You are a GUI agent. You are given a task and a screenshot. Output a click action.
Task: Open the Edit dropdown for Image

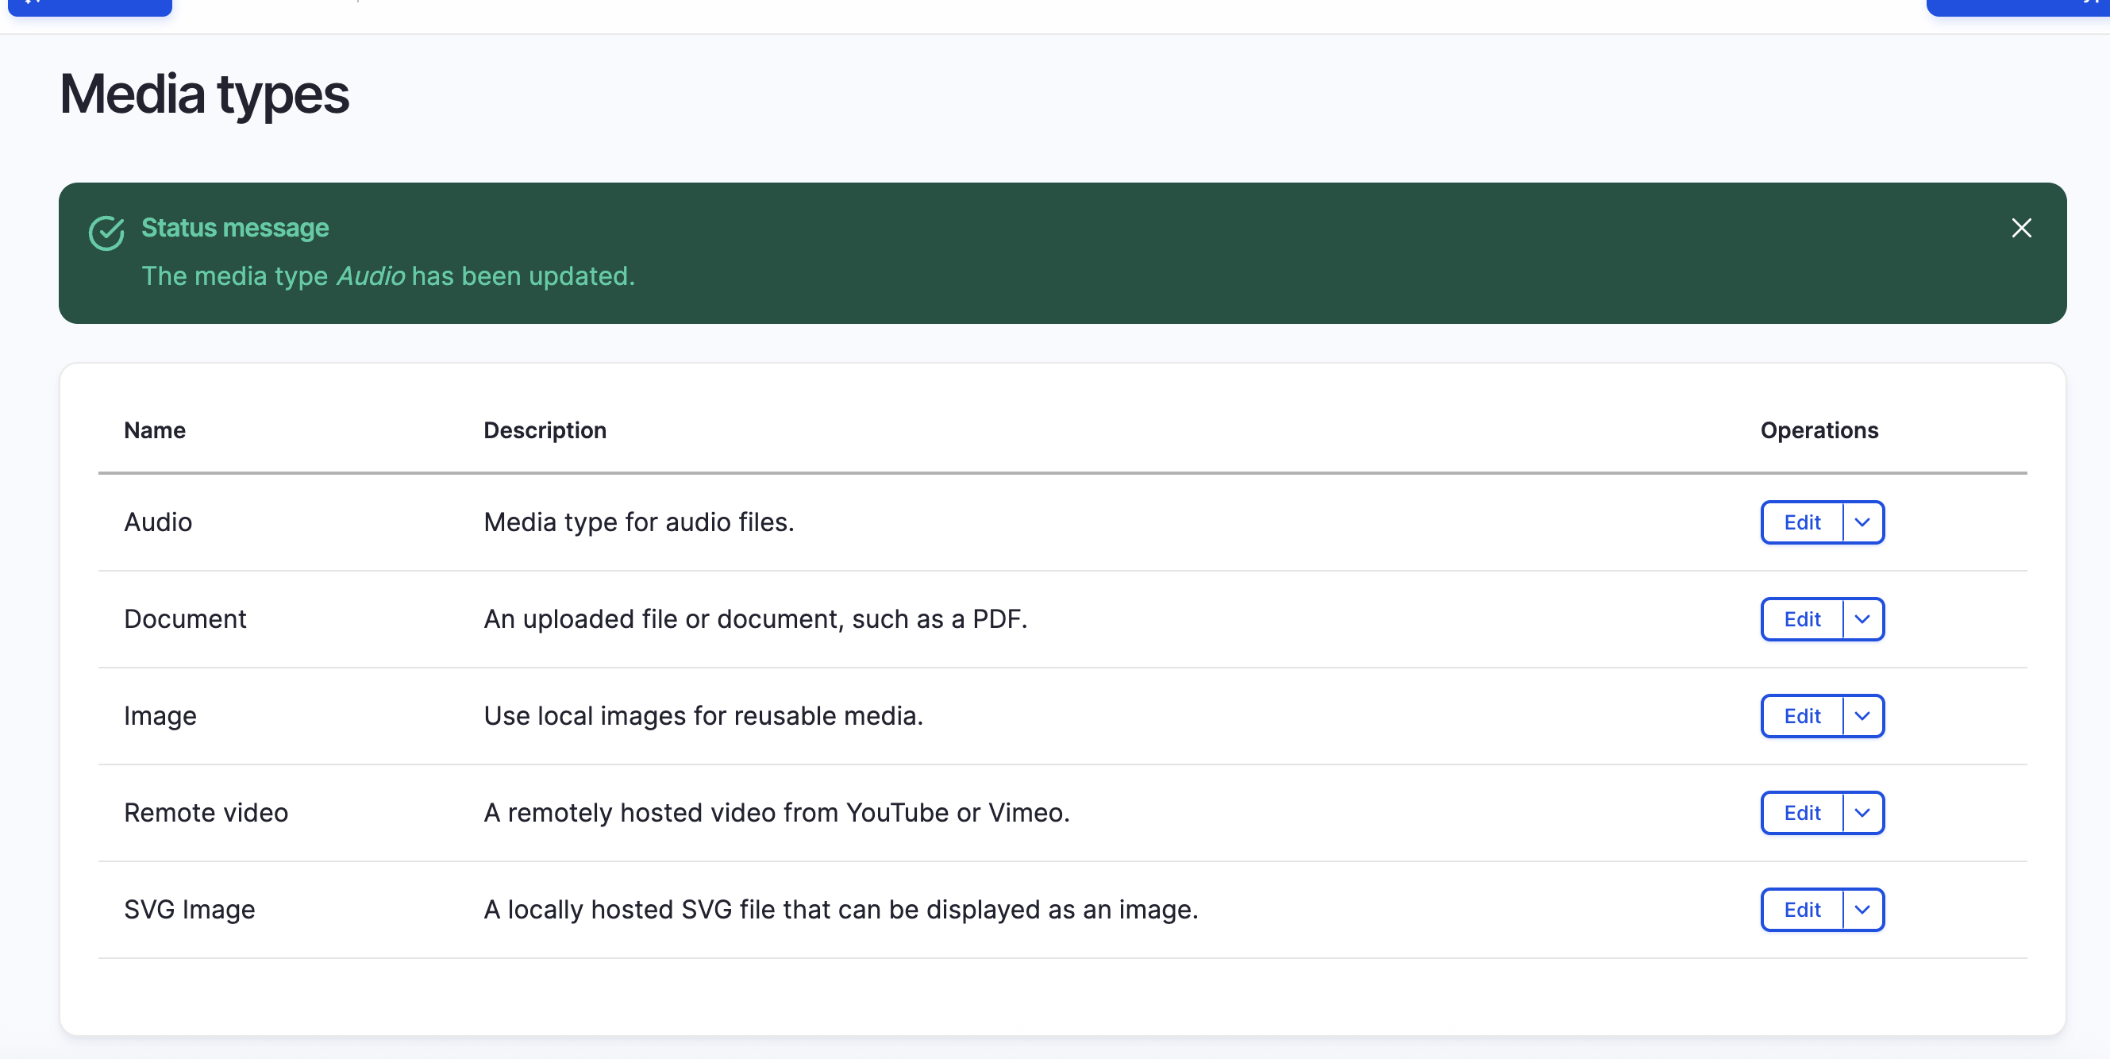click(x=1862, y=716)
